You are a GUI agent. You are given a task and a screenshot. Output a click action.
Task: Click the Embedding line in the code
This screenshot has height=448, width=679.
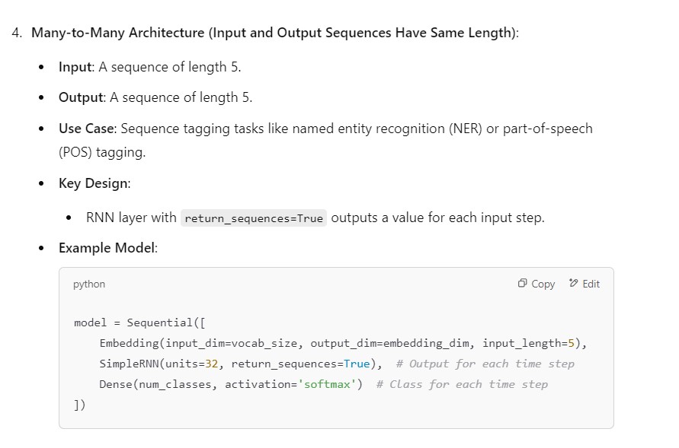tap(343, 343)
